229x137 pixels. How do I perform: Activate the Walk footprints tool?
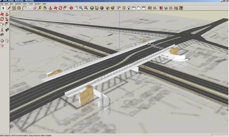click(x=7, y=30)
